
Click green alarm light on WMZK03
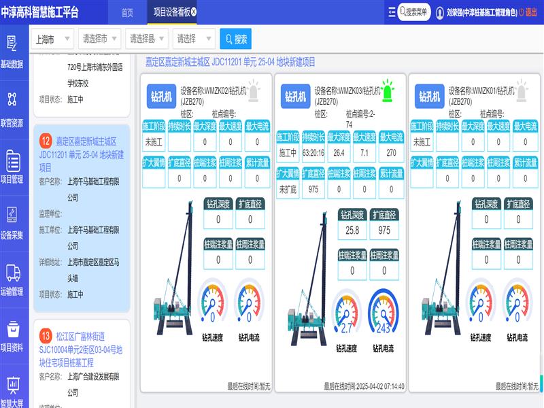(x=388, y=88)
